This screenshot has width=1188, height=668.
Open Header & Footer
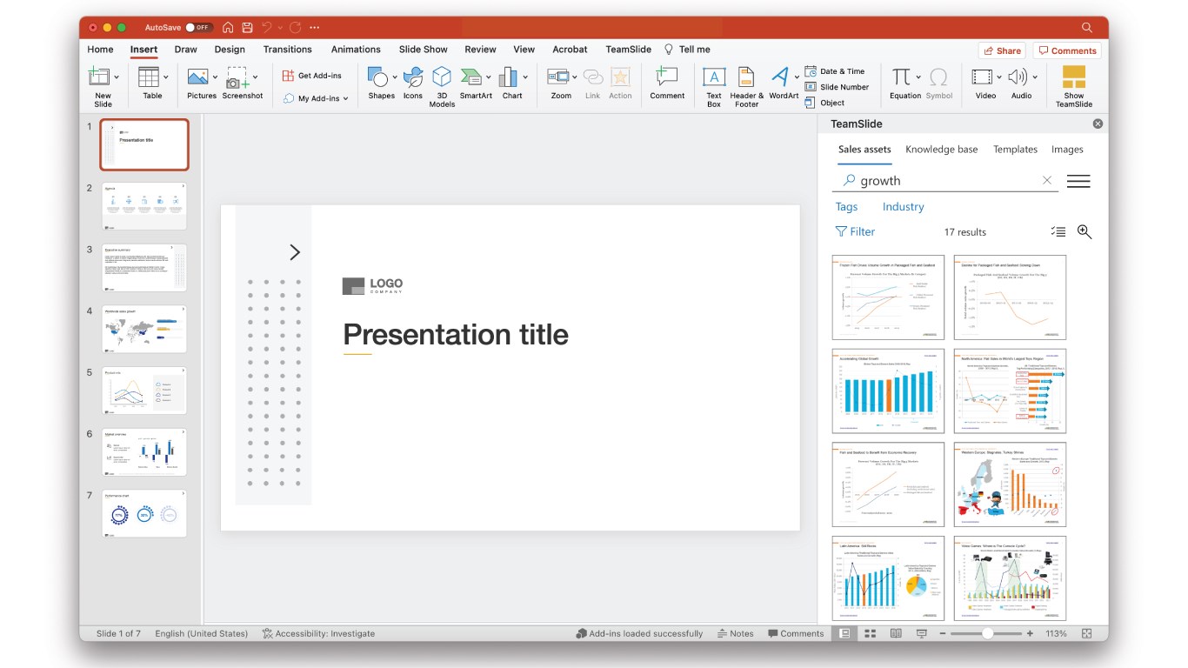[746, 87]
